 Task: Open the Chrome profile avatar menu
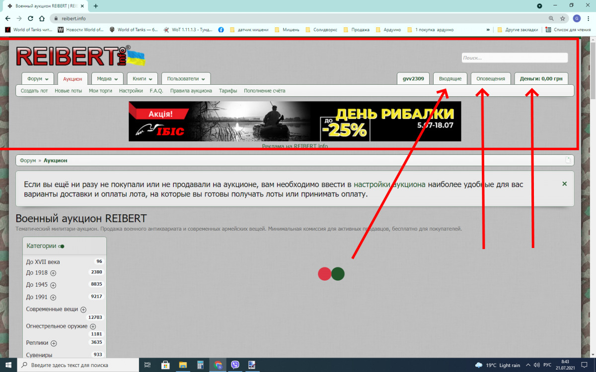(x=577, y=18)
